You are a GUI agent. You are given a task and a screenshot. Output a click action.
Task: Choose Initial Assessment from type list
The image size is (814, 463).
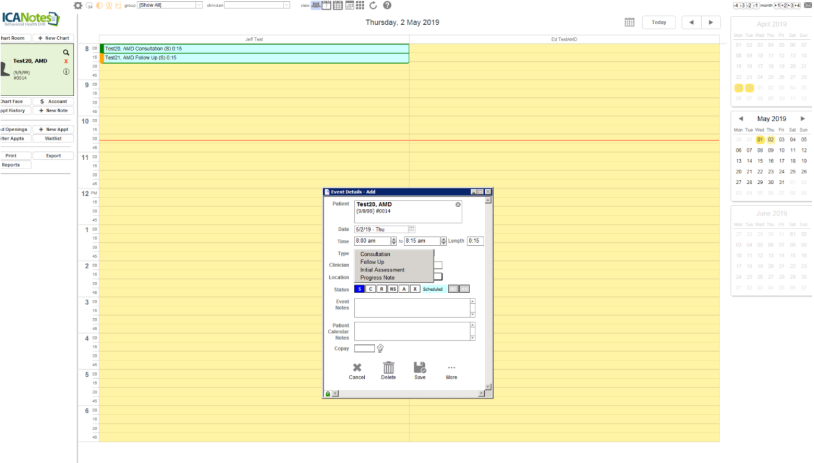click(382, 270)
